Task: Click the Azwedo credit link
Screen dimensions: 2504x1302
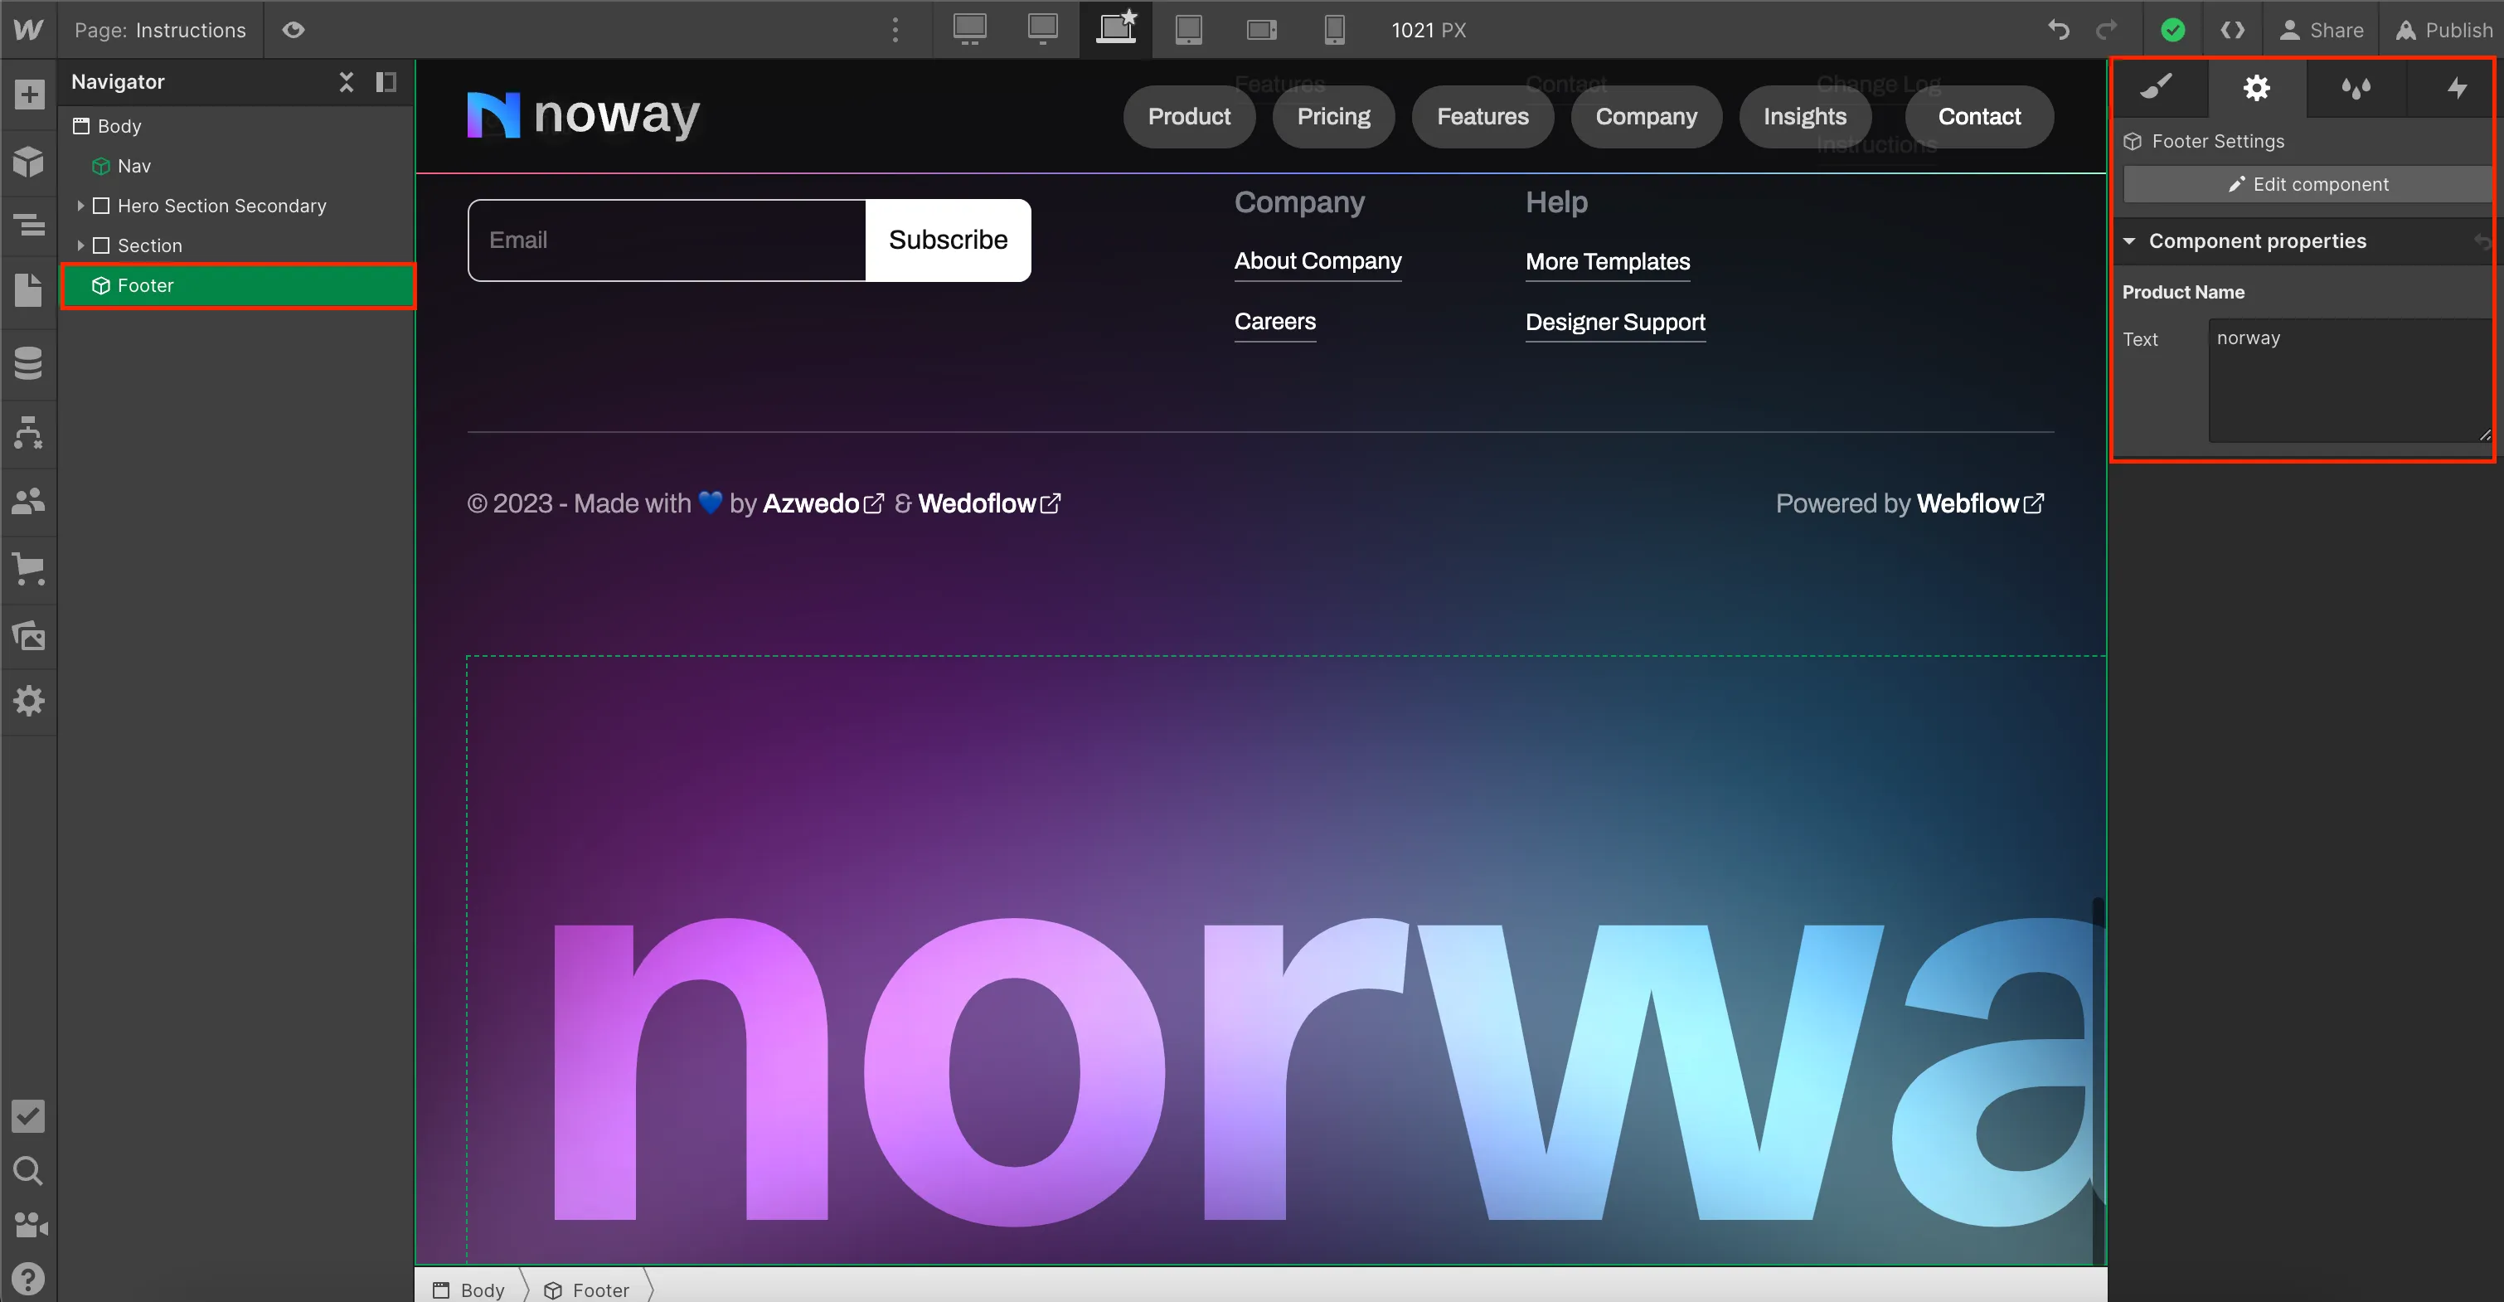Action: click(x=823, y=503)
